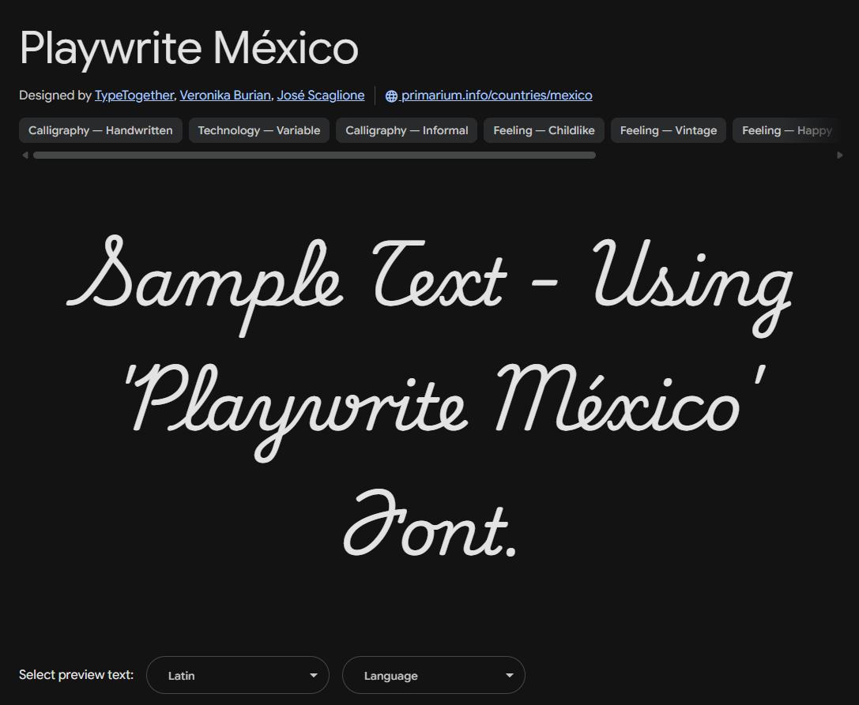
Task: Select the Calligraphy — Informal tag
Action: tap(406, 130)
